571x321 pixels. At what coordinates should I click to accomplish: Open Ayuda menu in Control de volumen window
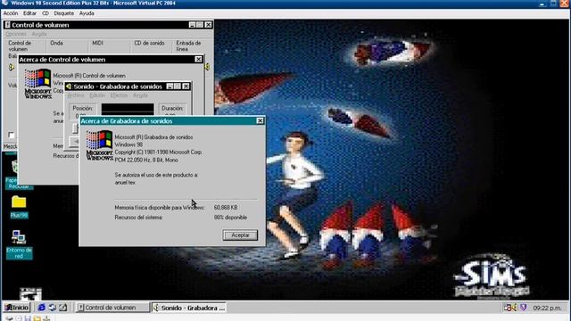tap(39, 34)
